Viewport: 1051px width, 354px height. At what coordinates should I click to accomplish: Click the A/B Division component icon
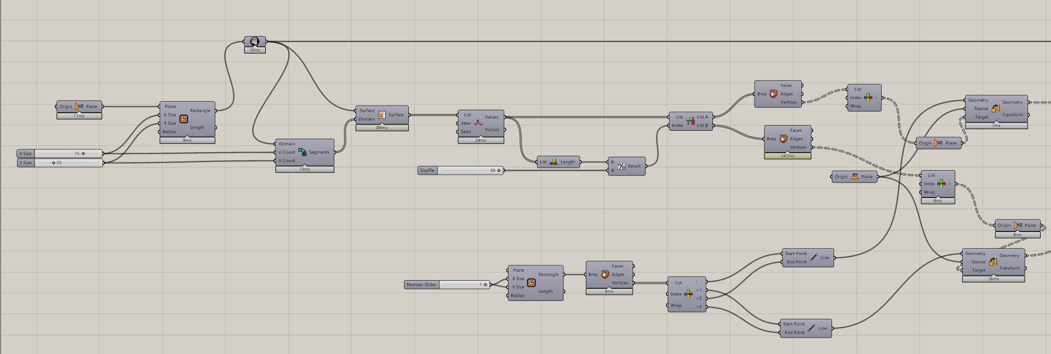[x=621, y=166]
